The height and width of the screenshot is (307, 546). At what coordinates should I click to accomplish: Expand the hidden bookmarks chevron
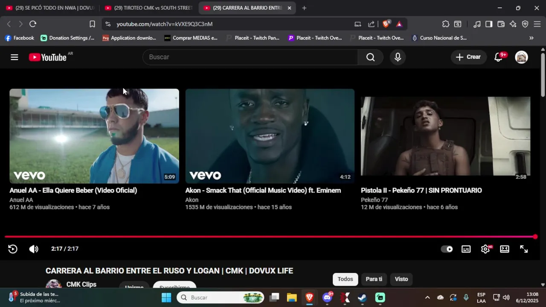point(531,38)
